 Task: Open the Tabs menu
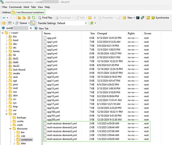(x=34, y=7)
